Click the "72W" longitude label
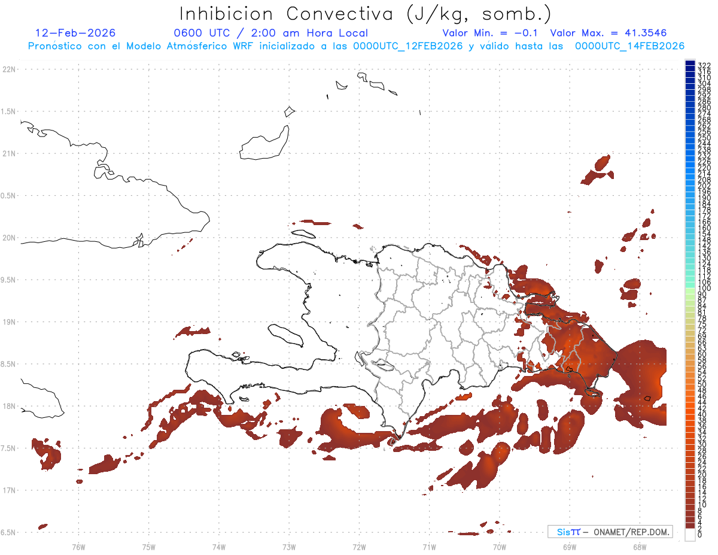 [359, 547]
